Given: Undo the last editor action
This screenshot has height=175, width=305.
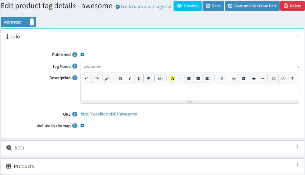Looking at the screenshot, I should [87, 78].
